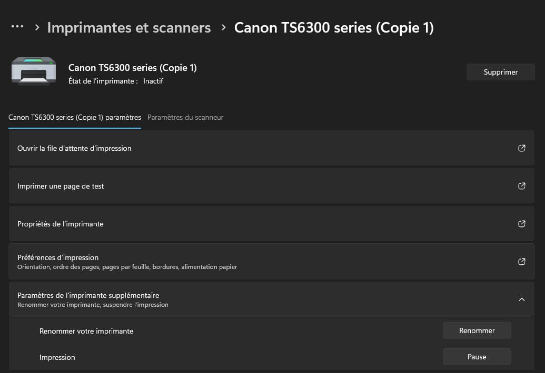Image resolution: width=545 pixels, height=373 pixels.
Task: Click external link icon for printing preferences
Action: [522, 262]
